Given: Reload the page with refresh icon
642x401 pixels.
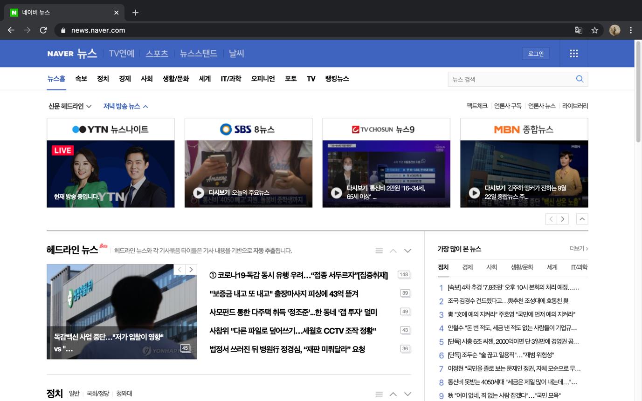Looking at the screenshot, I should [43, 30].
